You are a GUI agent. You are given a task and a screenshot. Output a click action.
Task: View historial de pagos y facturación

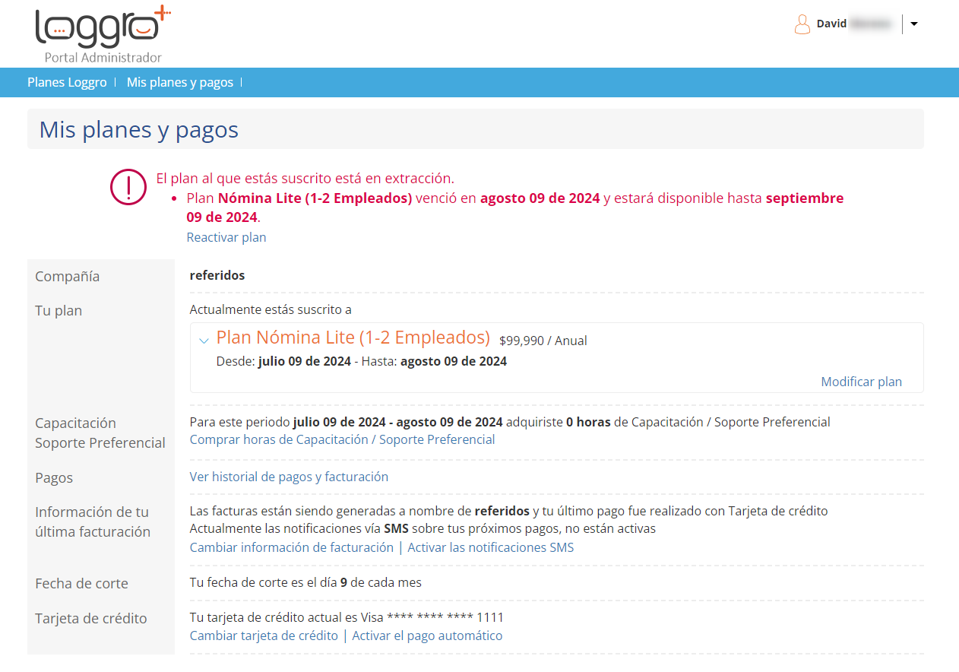(289, 477)
